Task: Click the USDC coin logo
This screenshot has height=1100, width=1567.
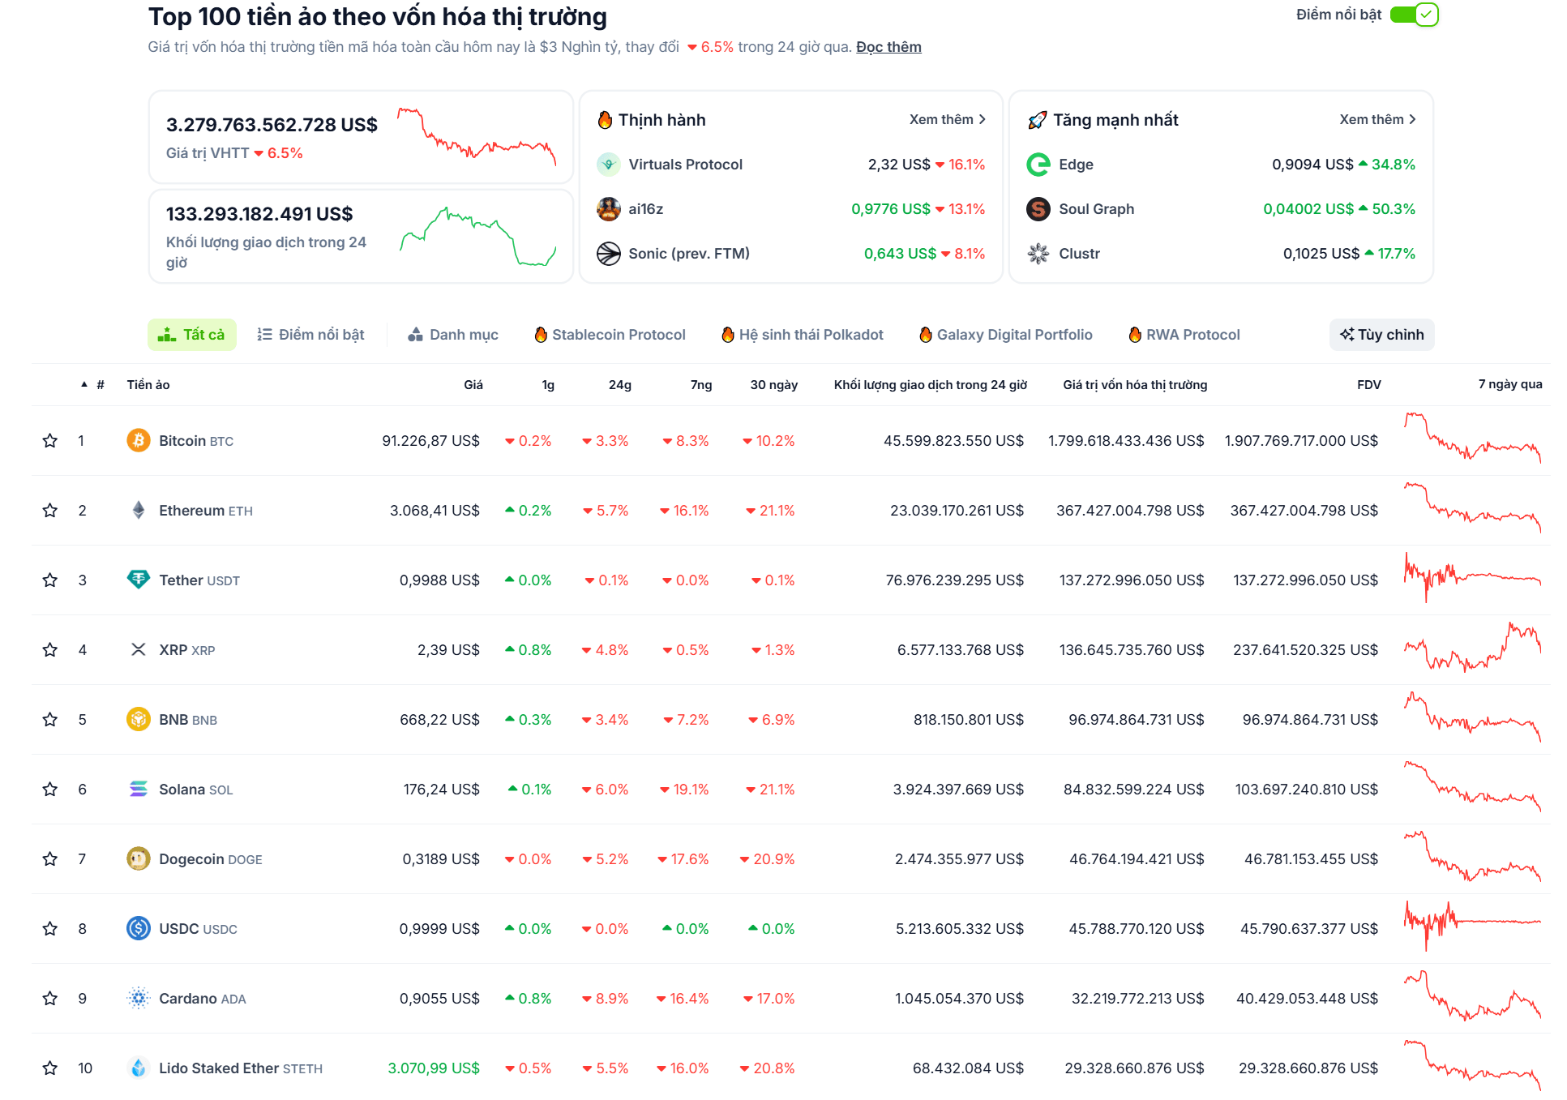Action: coord(139,928)
